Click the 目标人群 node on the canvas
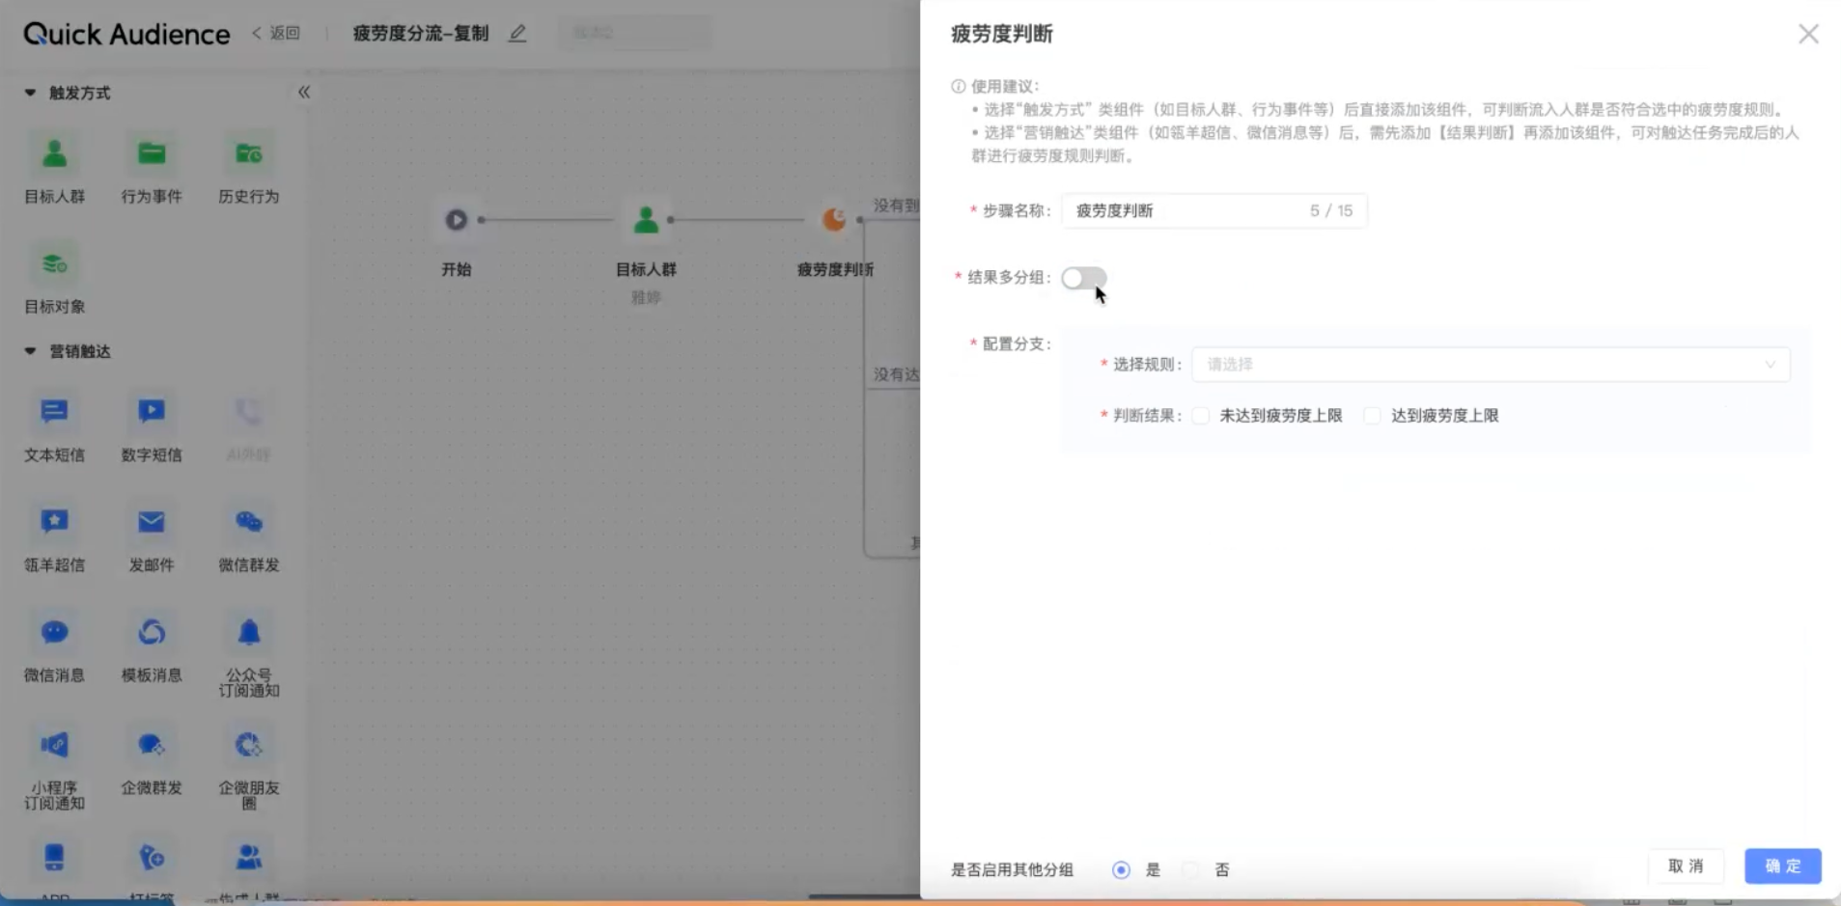The height and width of the screenshot is (906, 1841). tap(646, 220)
